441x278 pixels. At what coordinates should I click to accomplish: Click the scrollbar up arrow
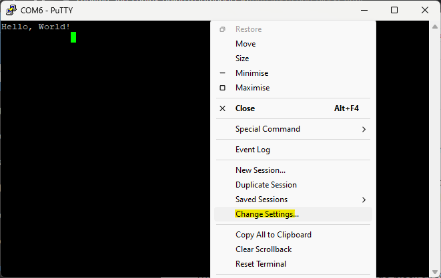[435, 27]
